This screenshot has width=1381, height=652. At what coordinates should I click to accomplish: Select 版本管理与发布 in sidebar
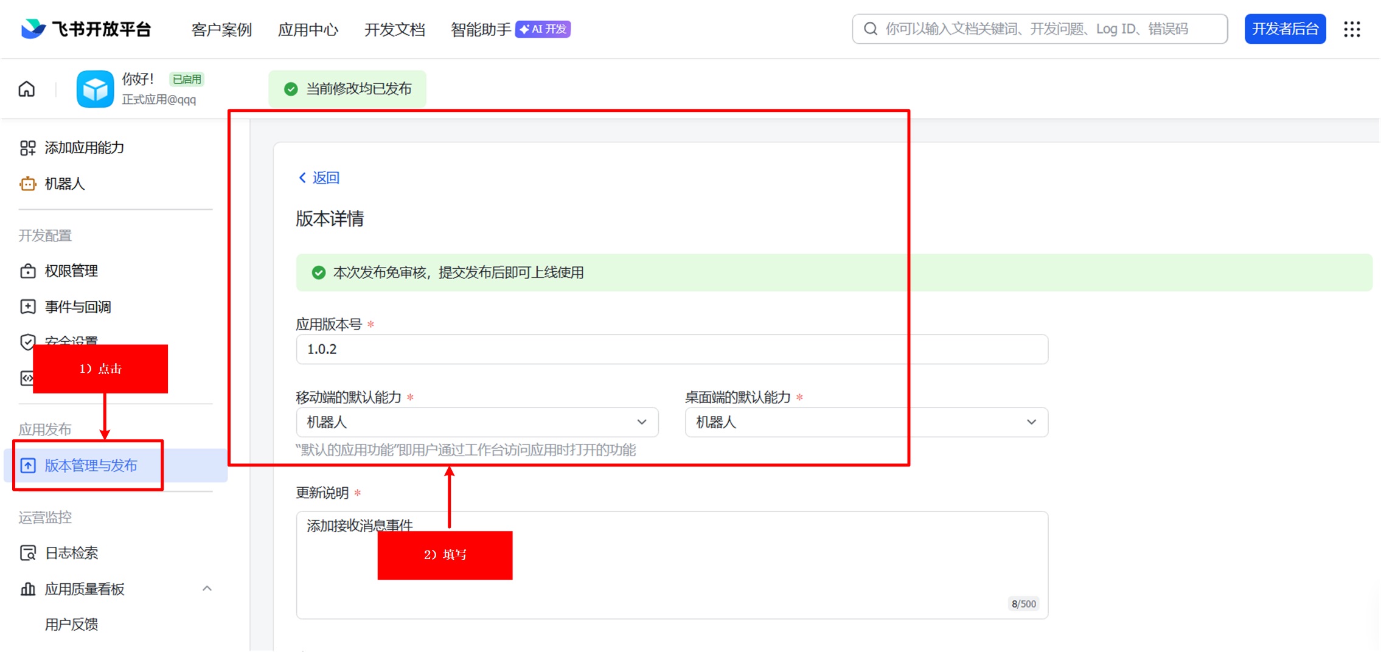91,466
